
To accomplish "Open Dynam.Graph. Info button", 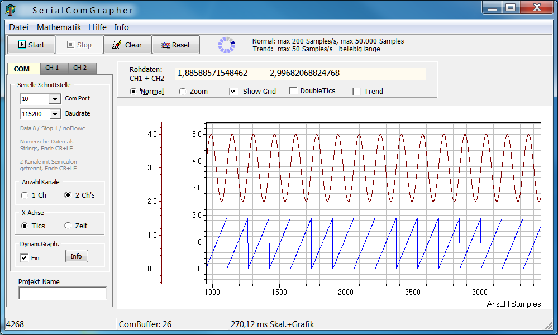I will [77, 256].
